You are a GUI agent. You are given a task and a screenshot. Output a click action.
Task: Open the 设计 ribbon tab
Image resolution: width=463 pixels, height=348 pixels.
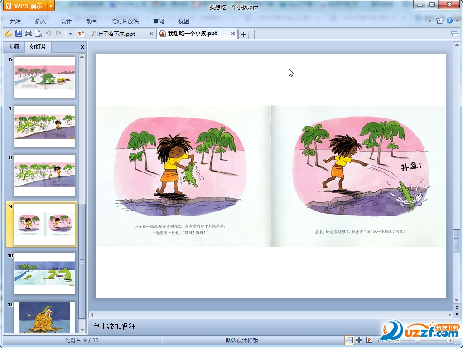(x=66, y=21)
